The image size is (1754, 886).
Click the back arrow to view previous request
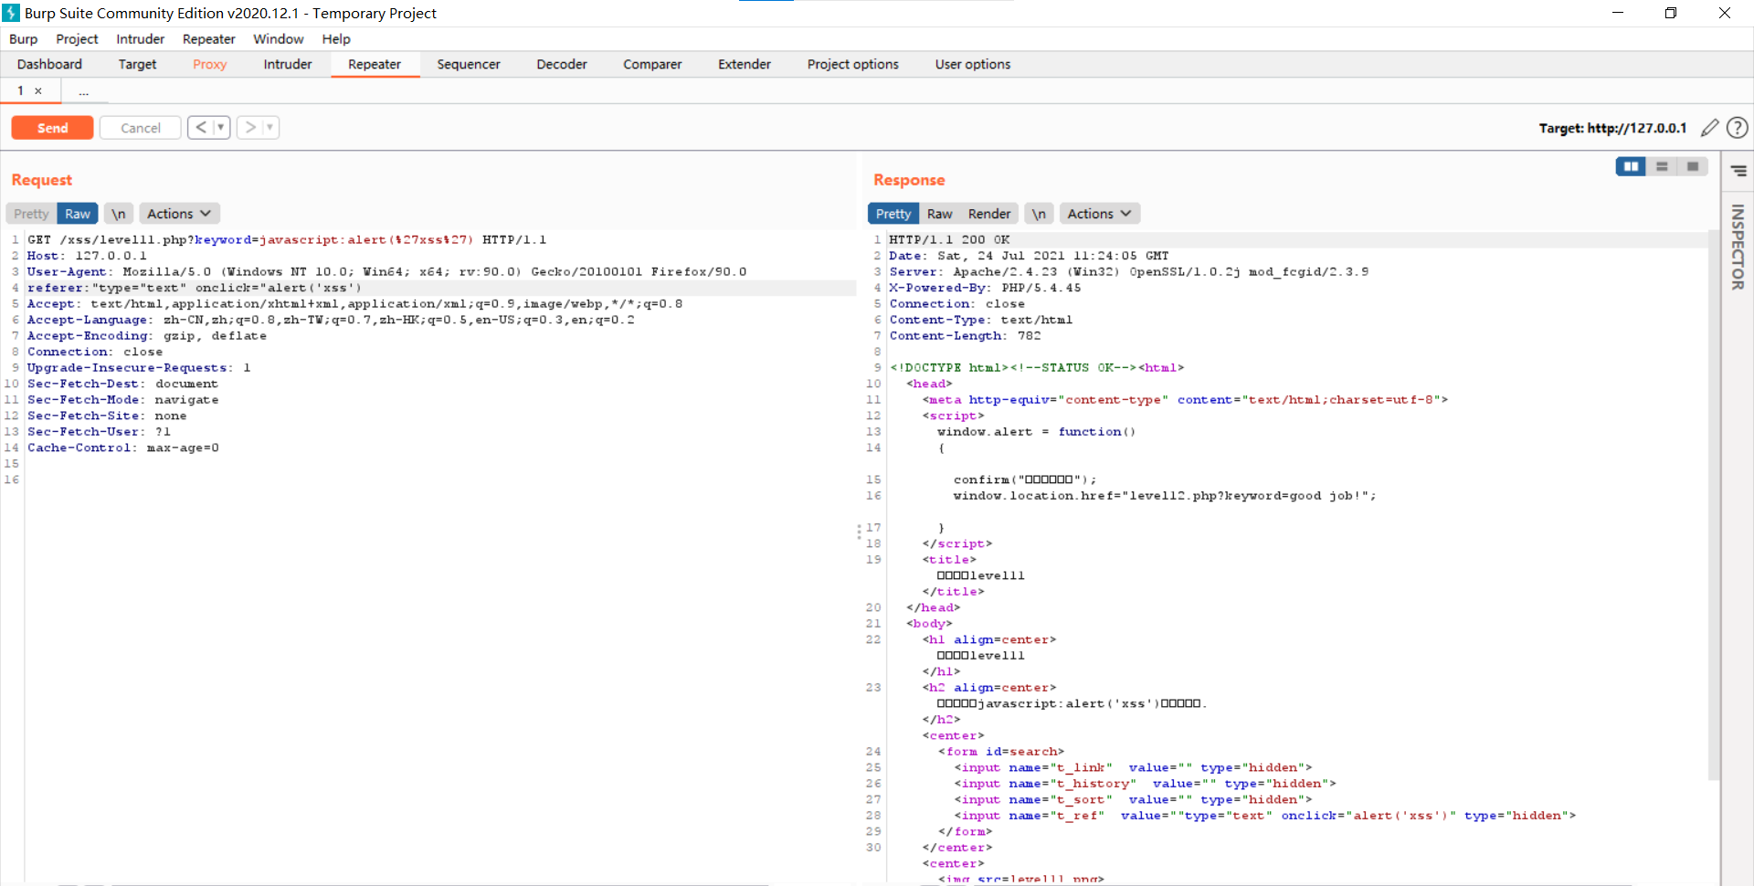point(201,127)
